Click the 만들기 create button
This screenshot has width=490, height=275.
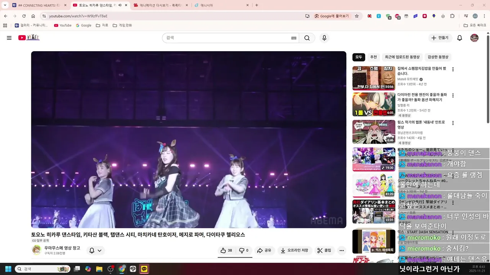[x=440, y=38]
